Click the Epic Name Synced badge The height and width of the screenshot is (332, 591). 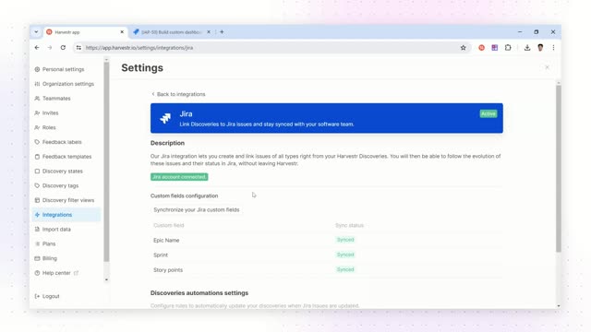[345, 240]
